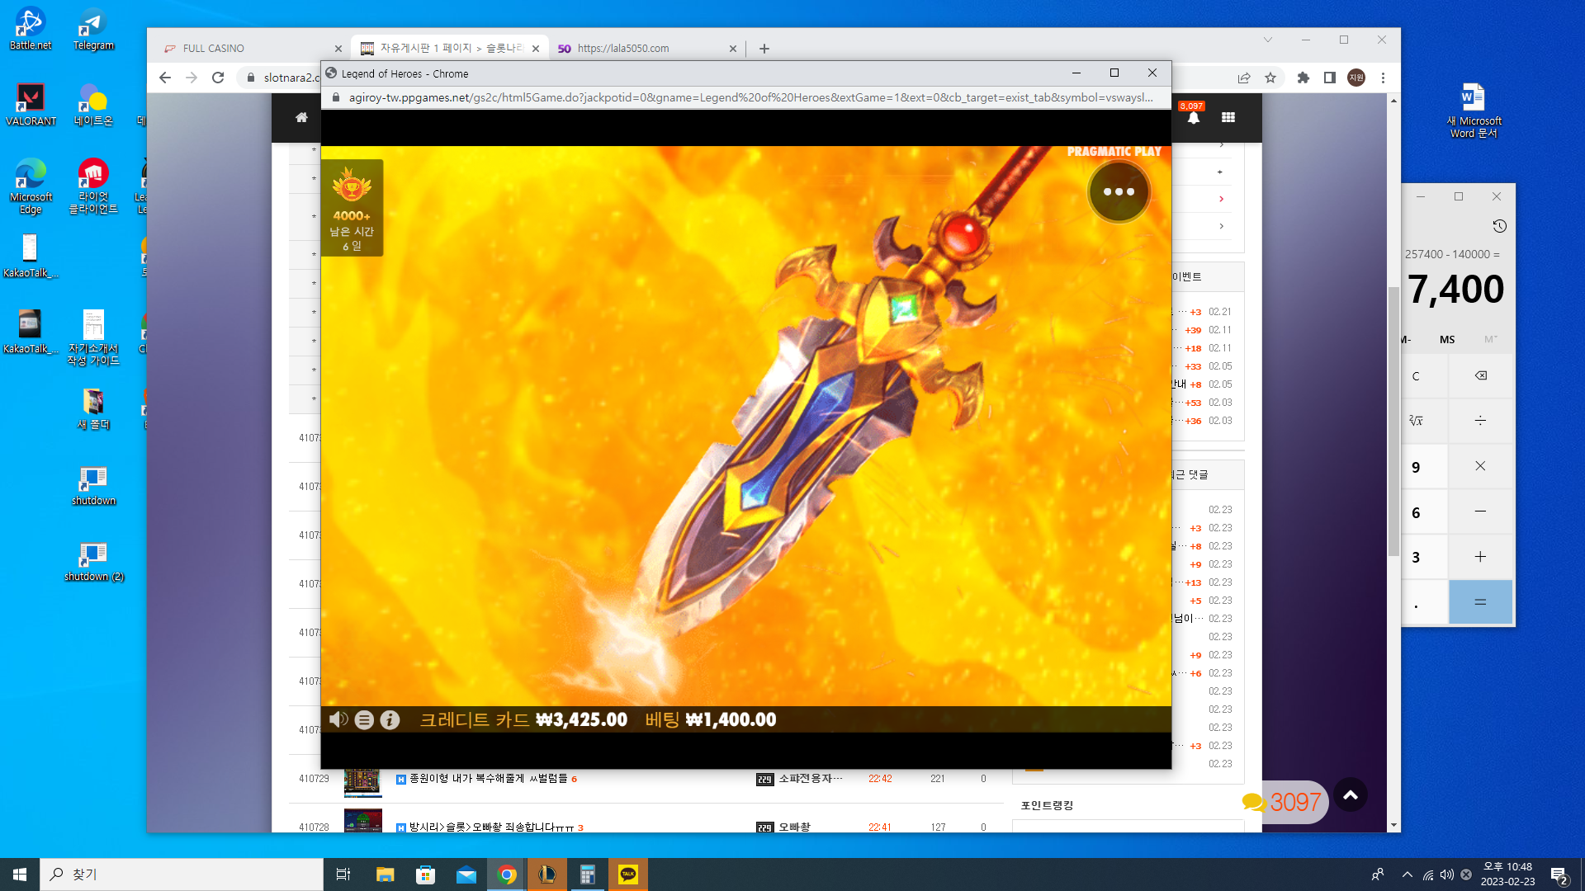The image size is (1585, 891).
Task: Expand the red chevron sidebar item
Action: coord(1221,199)
